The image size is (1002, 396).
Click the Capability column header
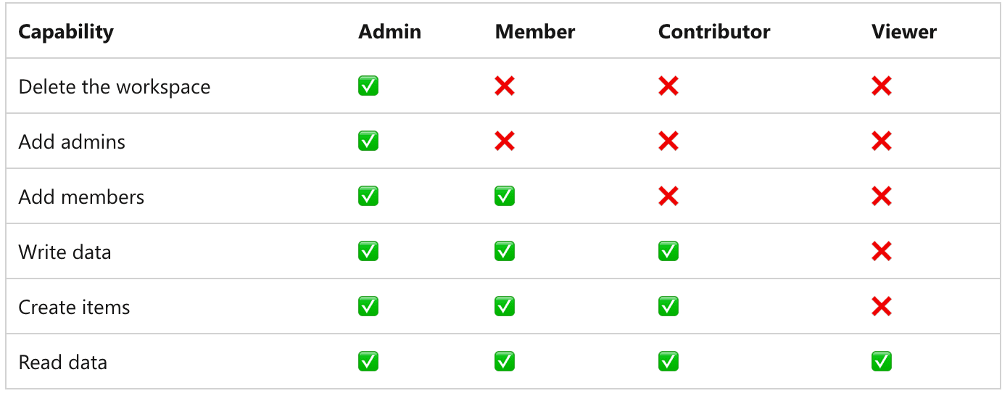coord(66,32)
